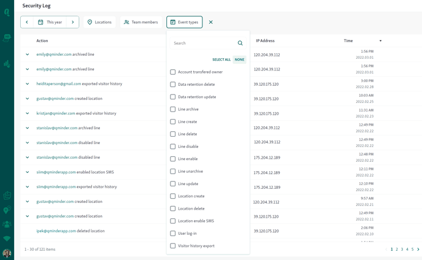The image size is (422, 260).
Task: Expand the stanislav@qminder.com archived line row
Action: click(27, 128)
